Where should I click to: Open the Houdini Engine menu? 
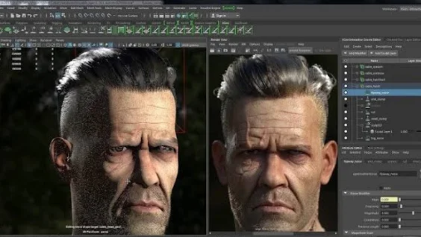tap(210, 8)
